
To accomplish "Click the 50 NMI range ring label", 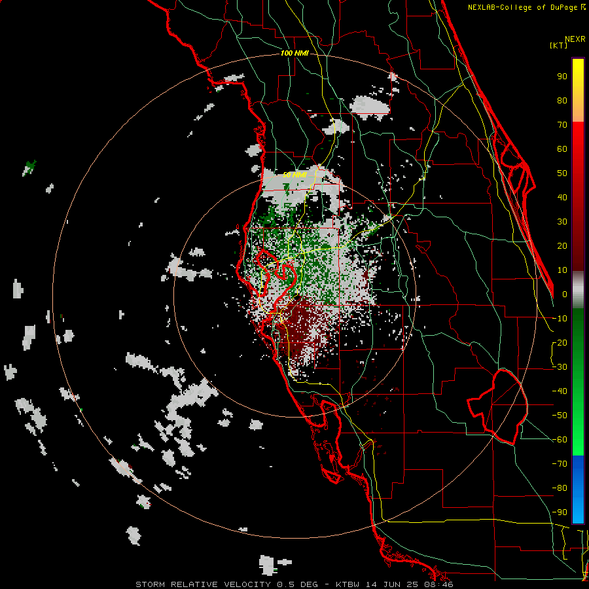I will tap(294, 175).
